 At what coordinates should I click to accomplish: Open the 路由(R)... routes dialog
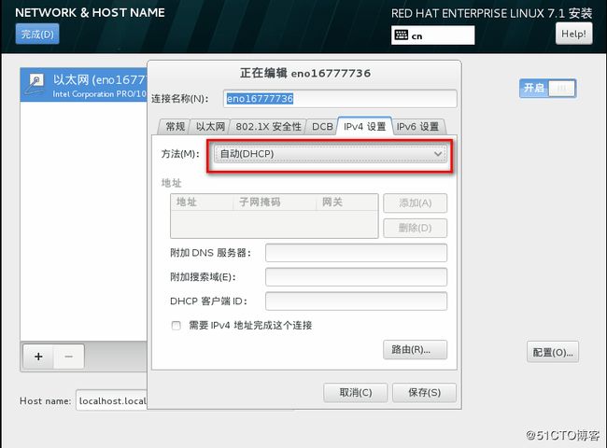(415, 350)
